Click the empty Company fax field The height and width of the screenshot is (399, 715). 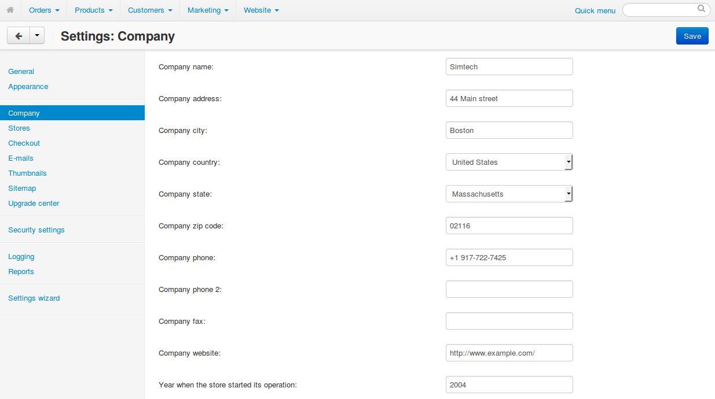tap(509, 321)
